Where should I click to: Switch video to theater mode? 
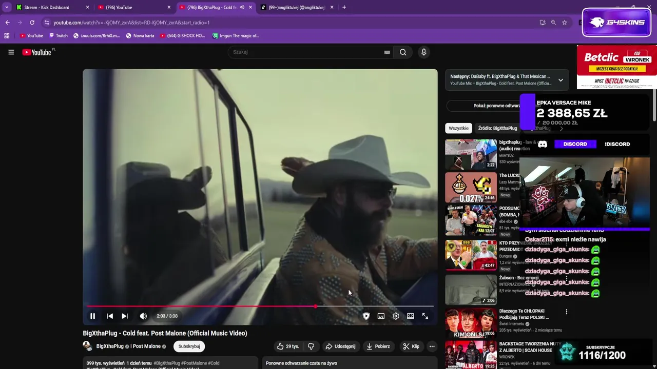pyautogui.click(x=411, y=316)
